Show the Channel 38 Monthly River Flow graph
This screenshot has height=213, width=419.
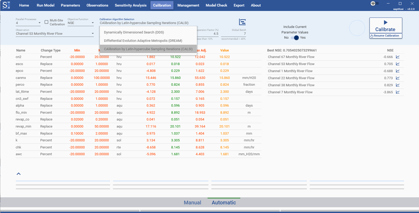(397, 85)
